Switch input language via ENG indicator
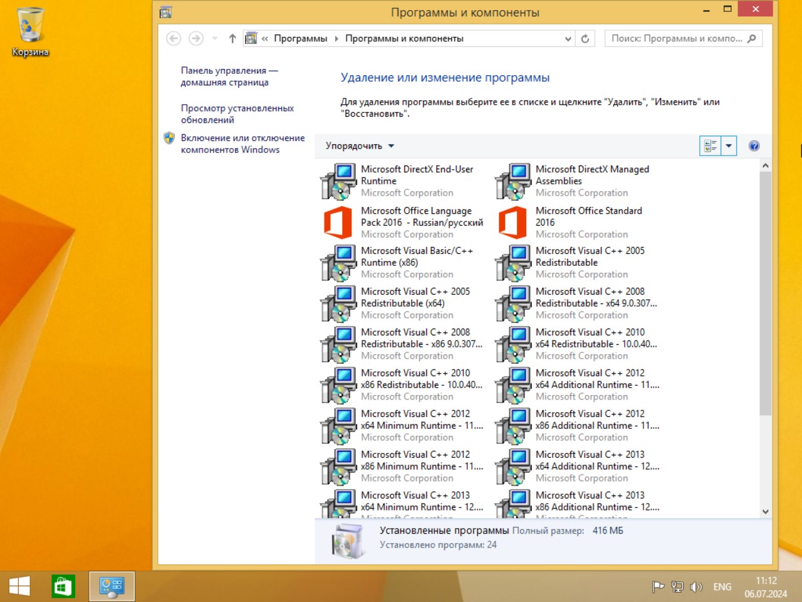Screen dimensions: 802x602 (722, 587)
